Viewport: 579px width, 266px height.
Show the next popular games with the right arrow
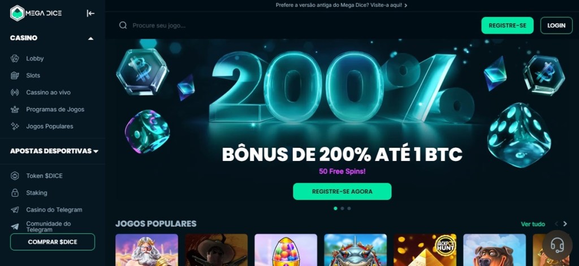pos(565,224)
